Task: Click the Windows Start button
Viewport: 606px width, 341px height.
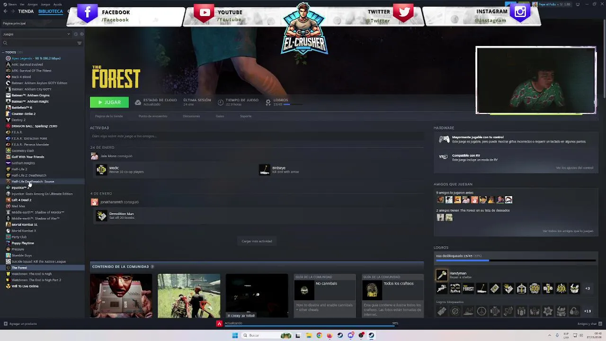Action: point(235,335)
